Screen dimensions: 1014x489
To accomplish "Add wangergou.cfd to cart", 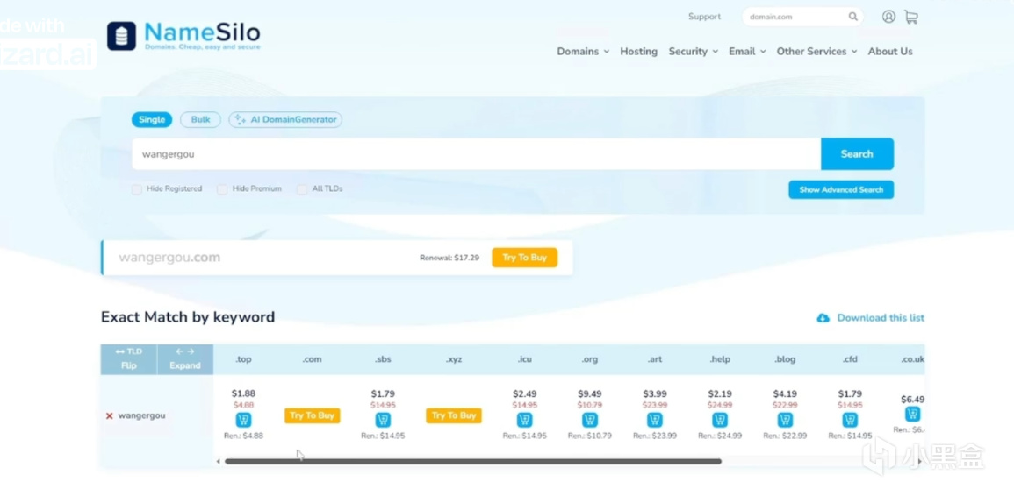I will click(x=851, y=420).
